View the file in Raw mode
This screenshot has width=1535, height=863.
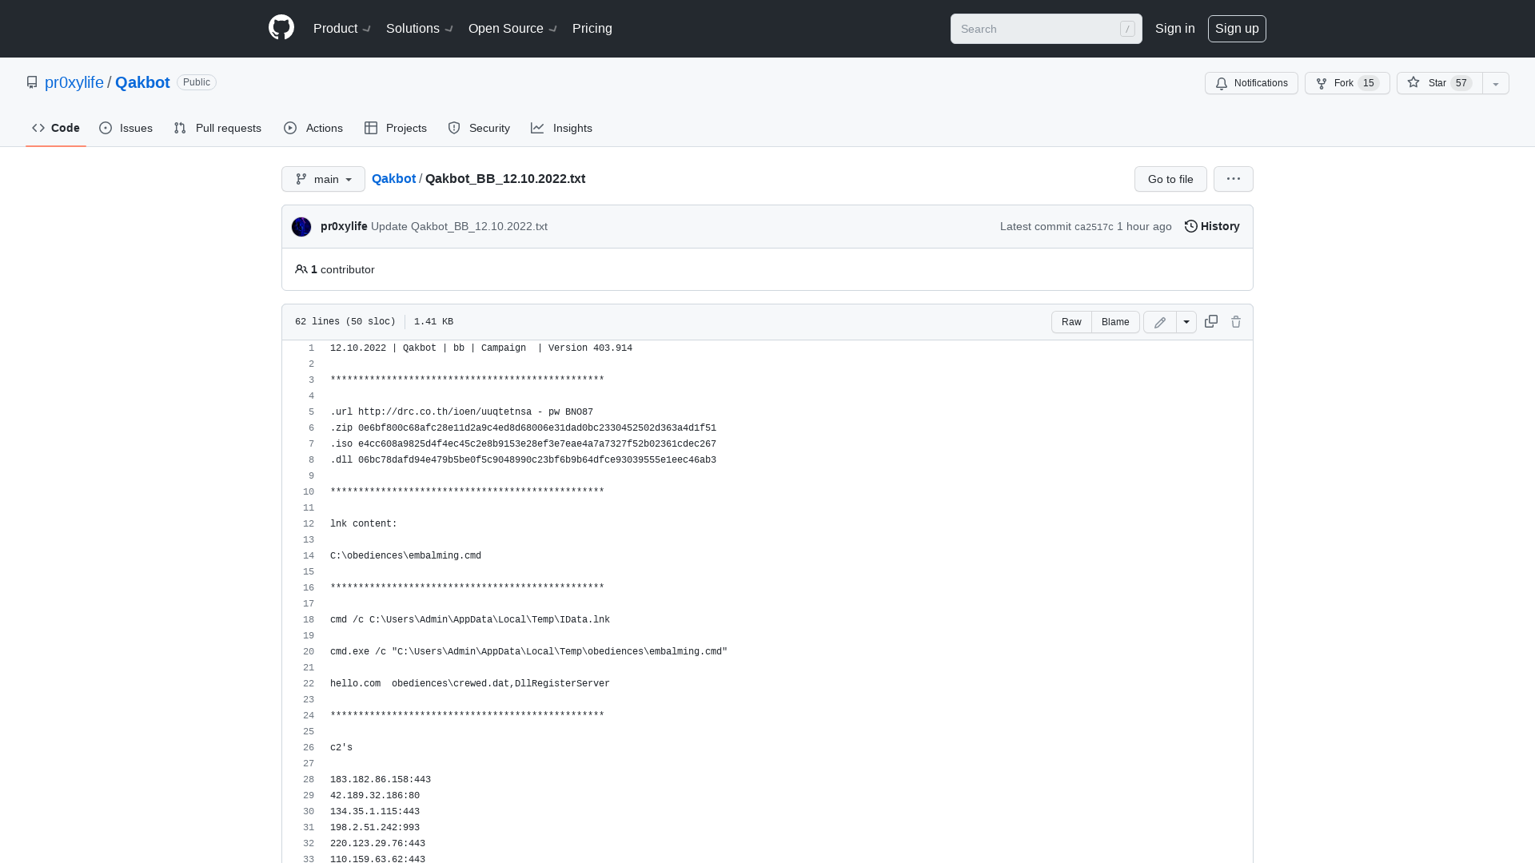click(x=1071, y=322)
